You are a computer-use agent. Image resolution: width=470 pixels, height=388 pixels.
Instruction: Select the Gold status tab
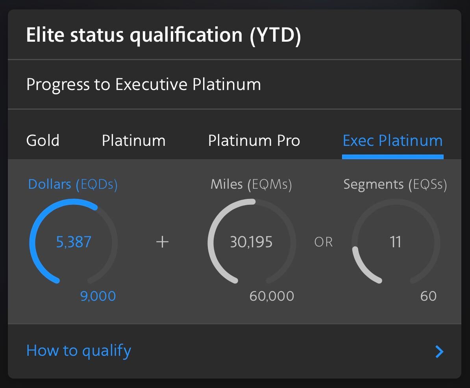click(43, 140)
